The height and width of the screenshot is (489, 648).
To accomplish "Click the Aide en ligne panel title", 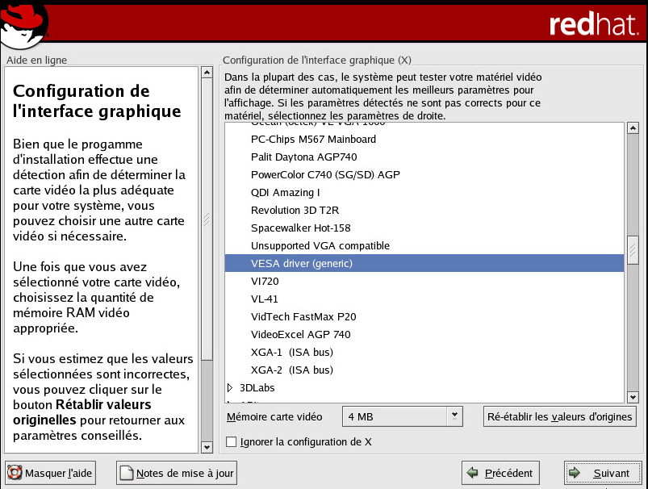I will (37, 60).
